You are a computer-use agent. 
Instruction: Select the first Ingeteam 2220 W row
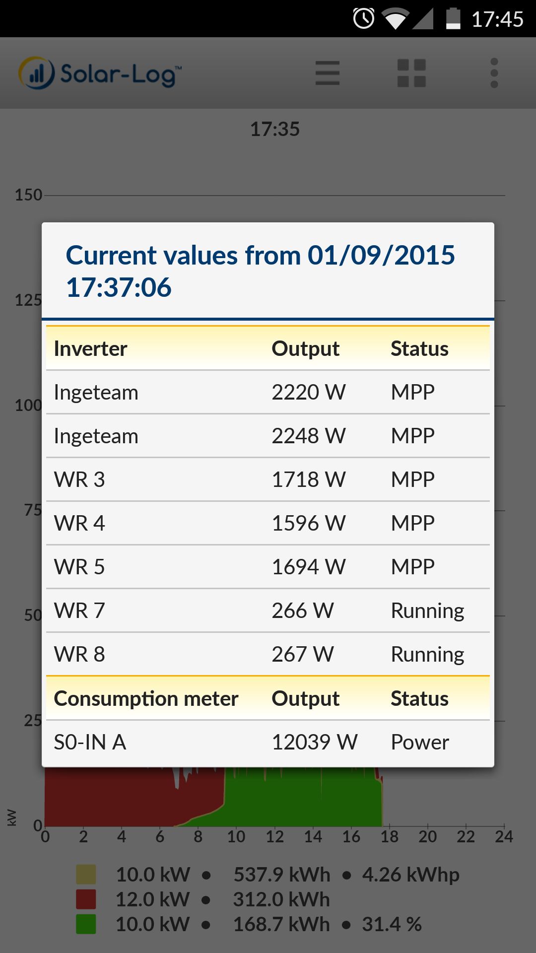(x=268, y=392)
